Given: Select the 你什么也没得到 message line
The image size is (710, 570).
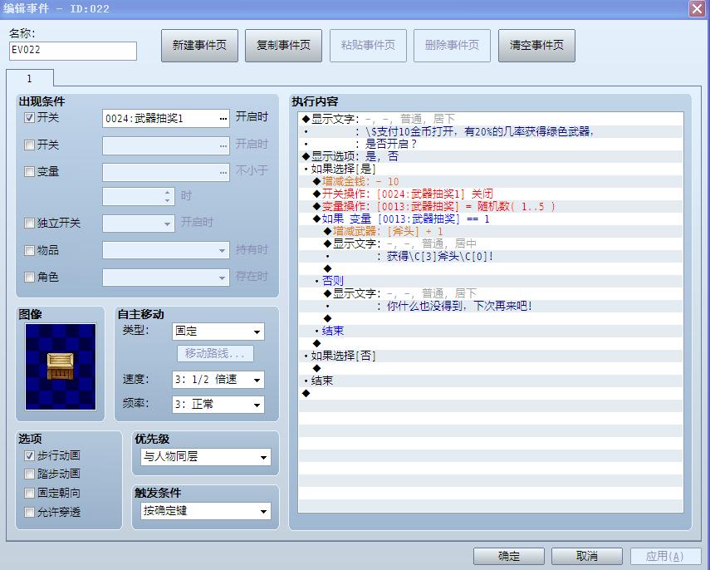Looking at the screenshot, I should 491,306.
